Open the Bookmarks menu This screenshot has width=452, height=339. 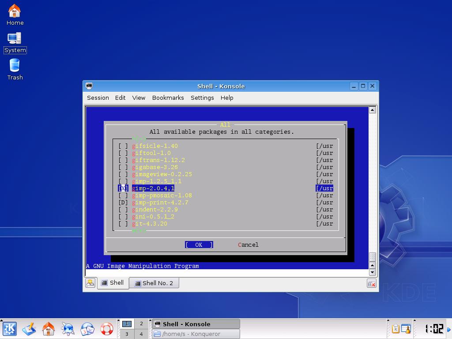pos(168,98)
